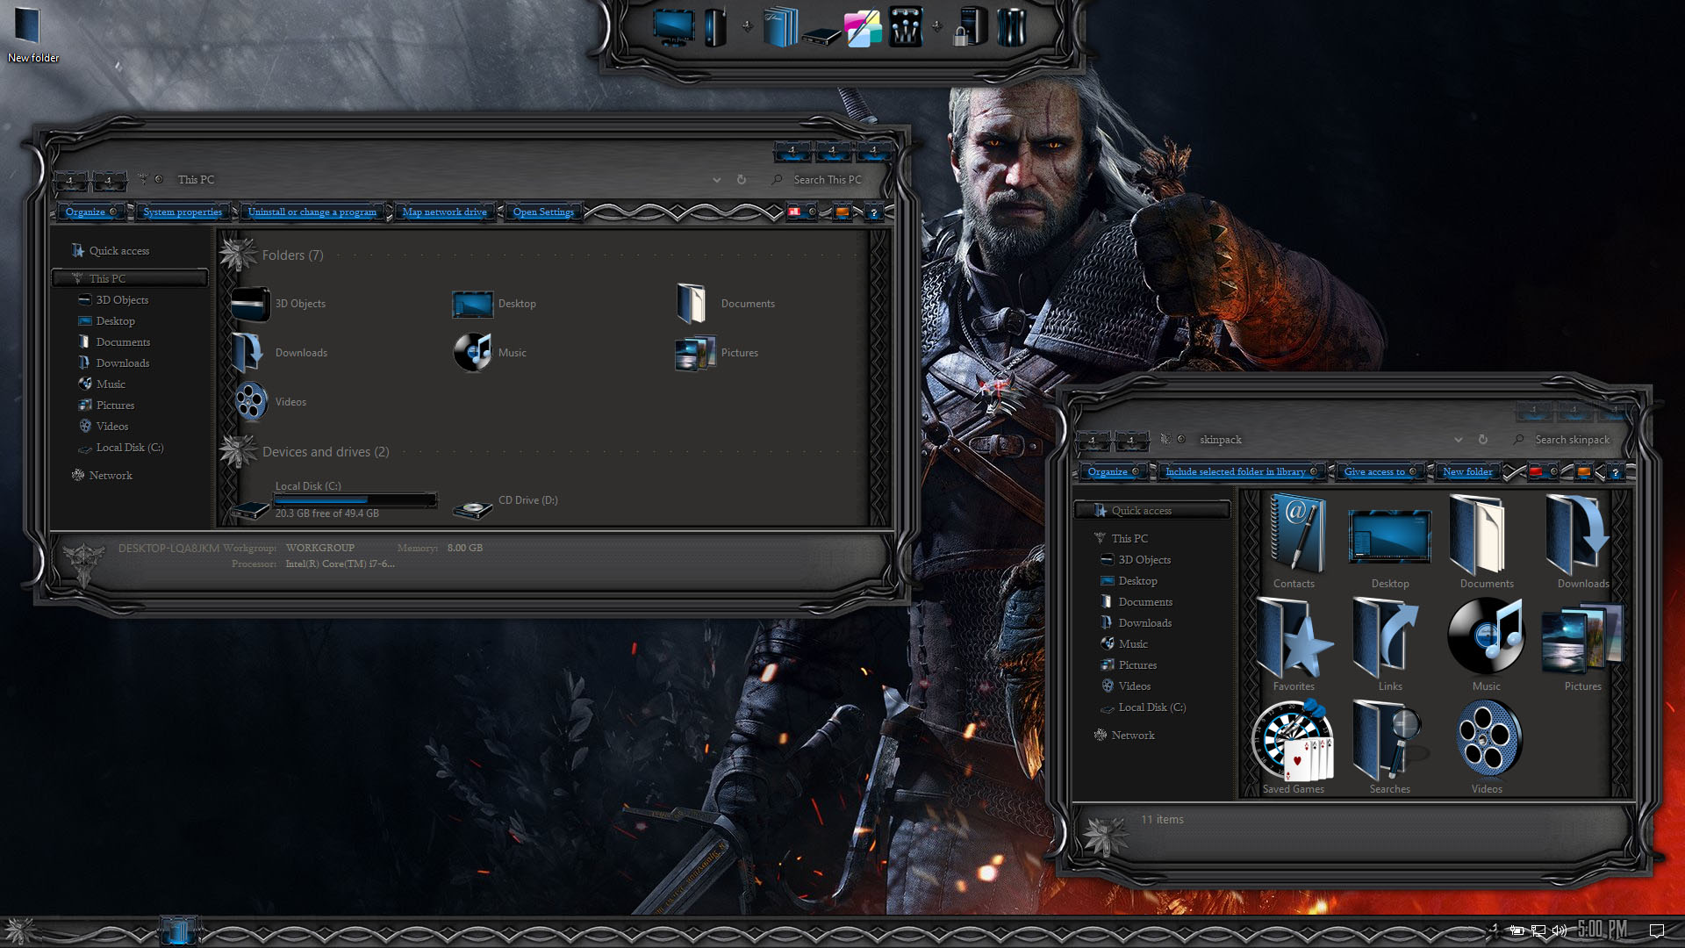This screenshot has height=948, width=1685.
Task: Expand the skinpack address bar dropdown arrow
Action: (x=1459, y=439)
